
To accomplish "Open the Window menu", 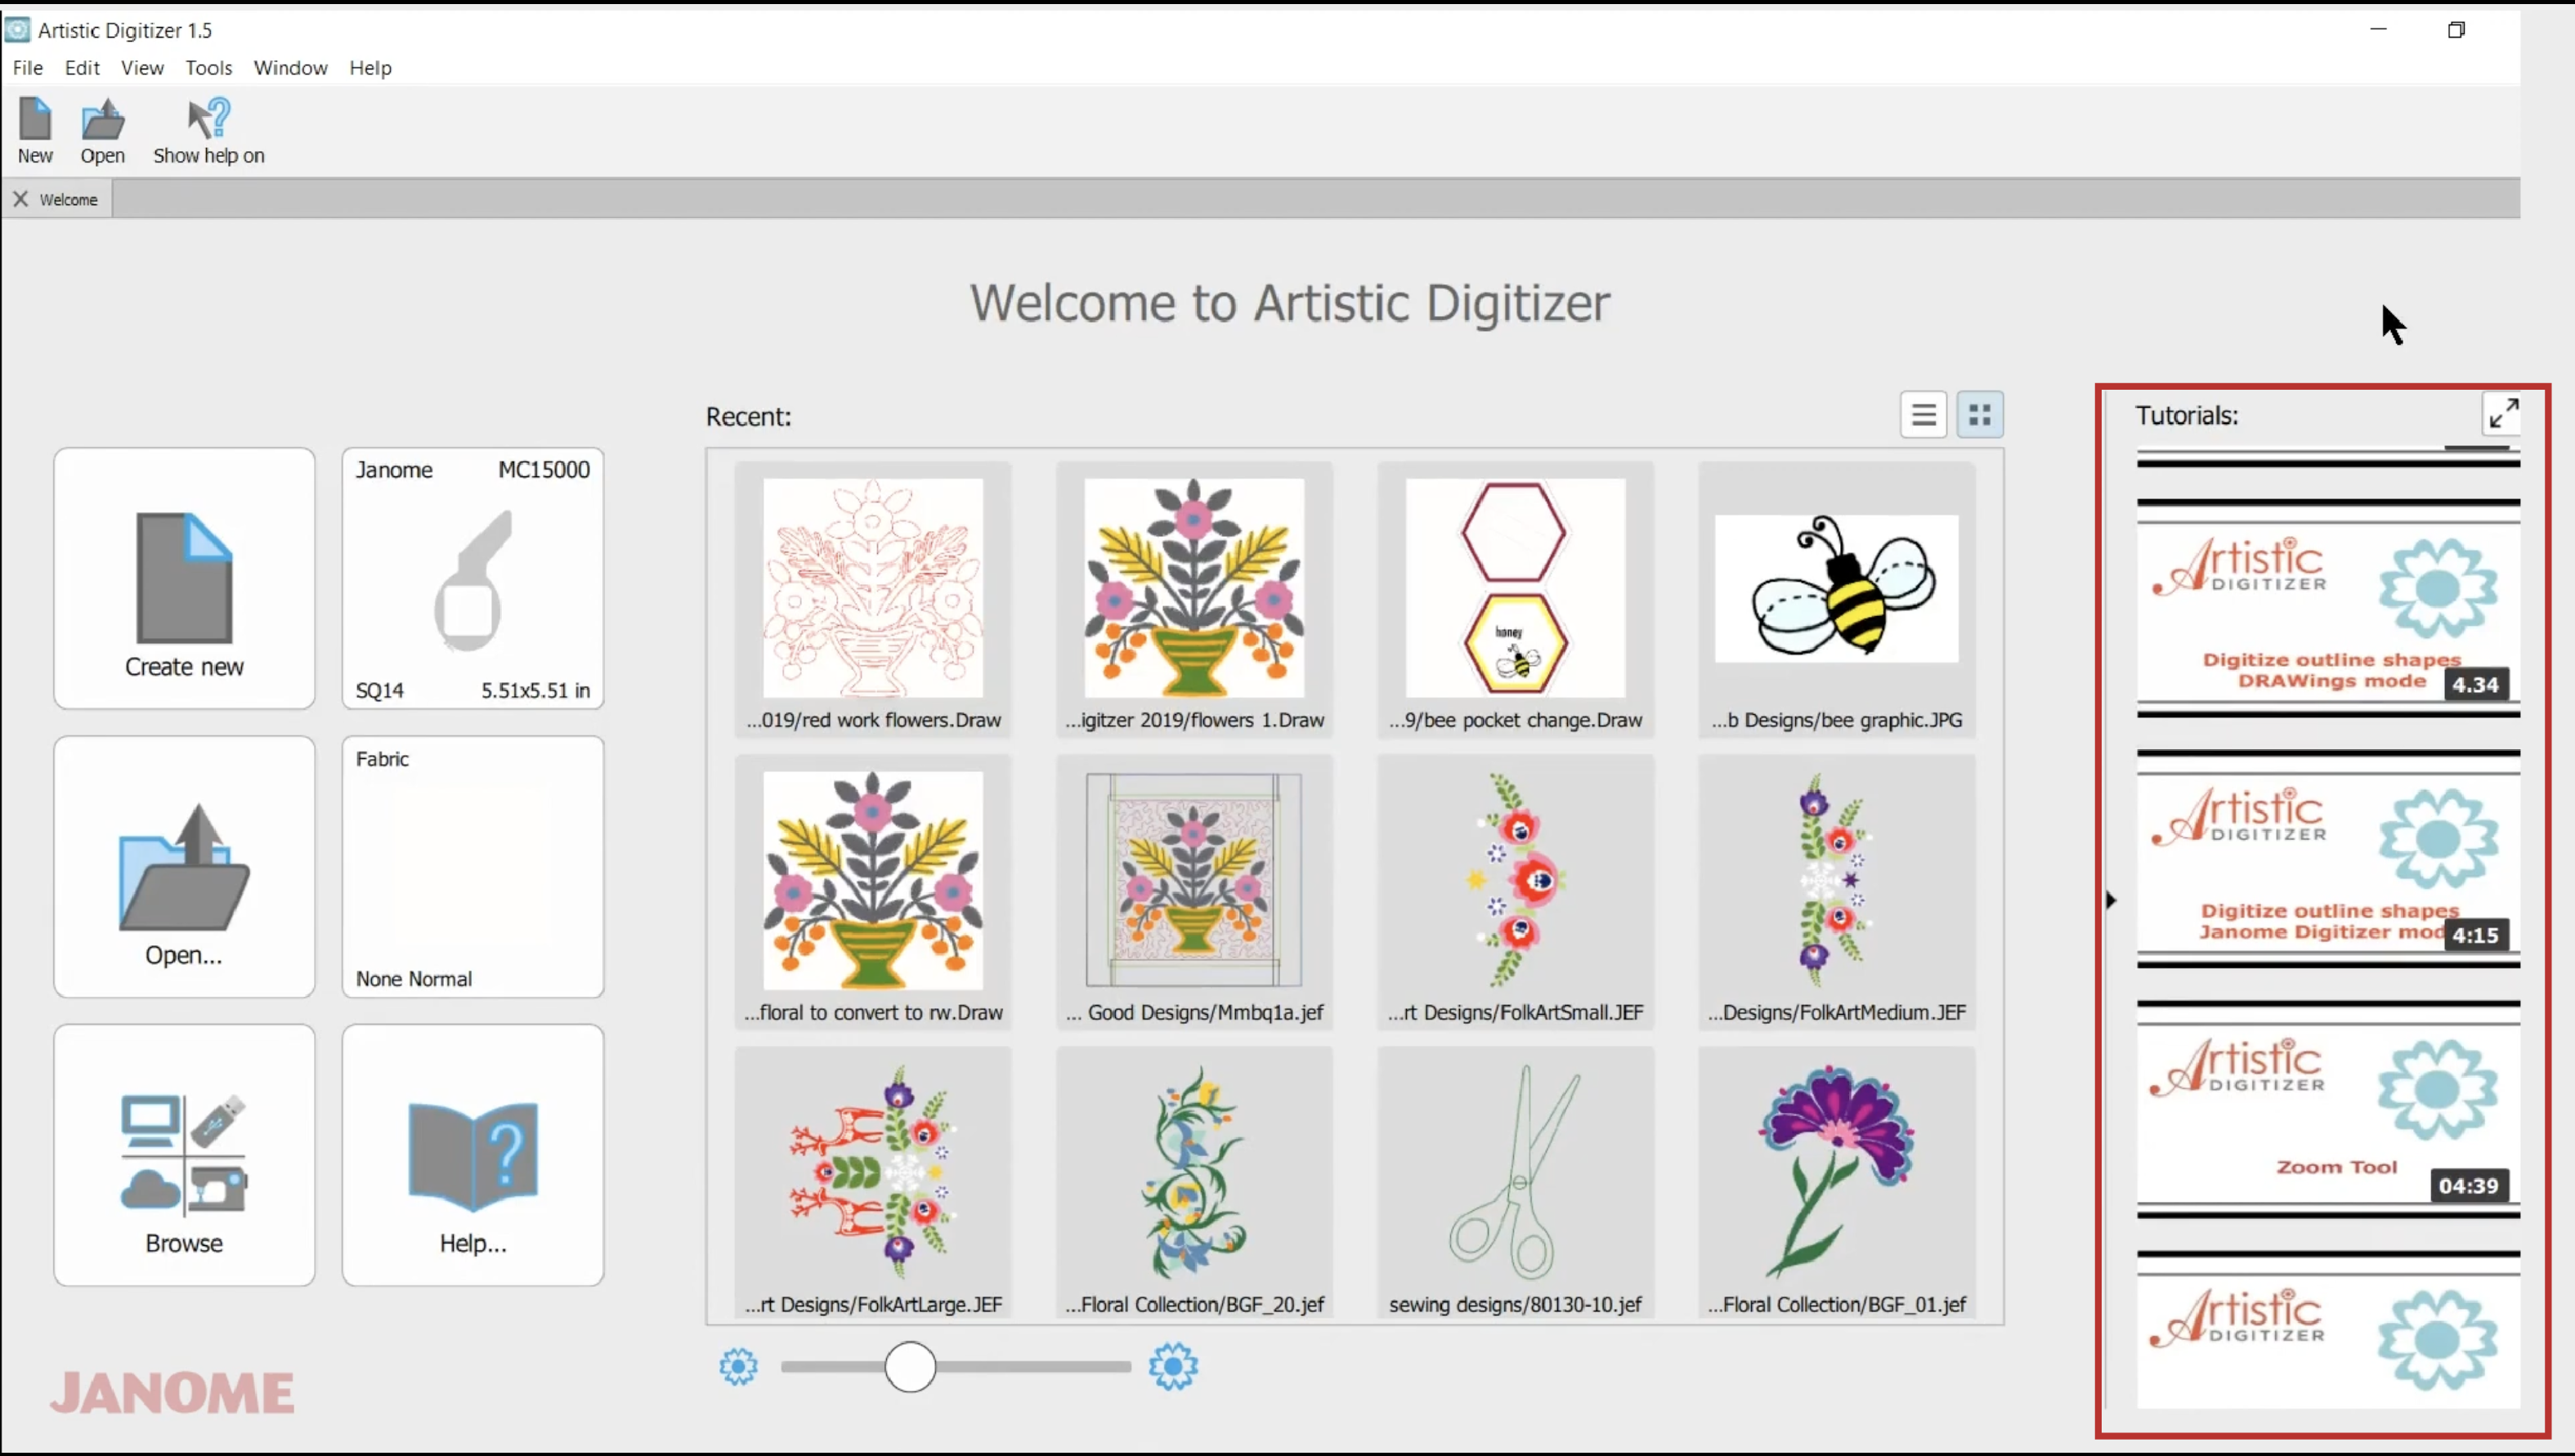I will tap(290, 68).
